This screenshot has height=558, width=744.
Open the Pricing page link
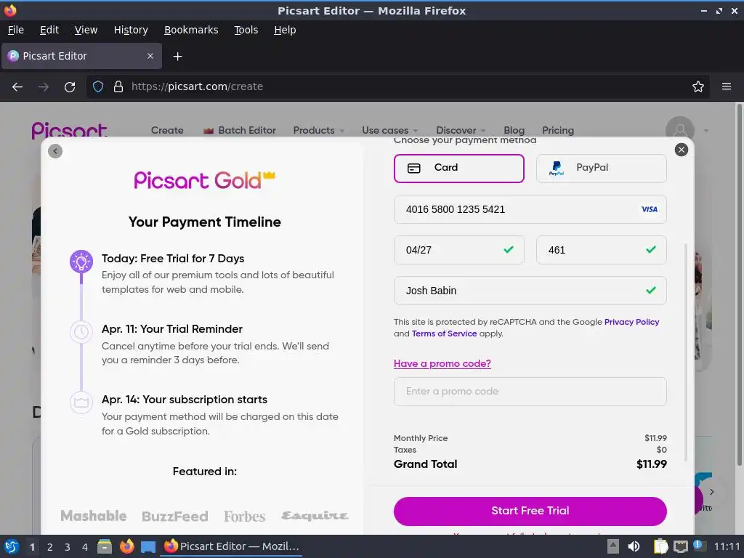point(558,130)
